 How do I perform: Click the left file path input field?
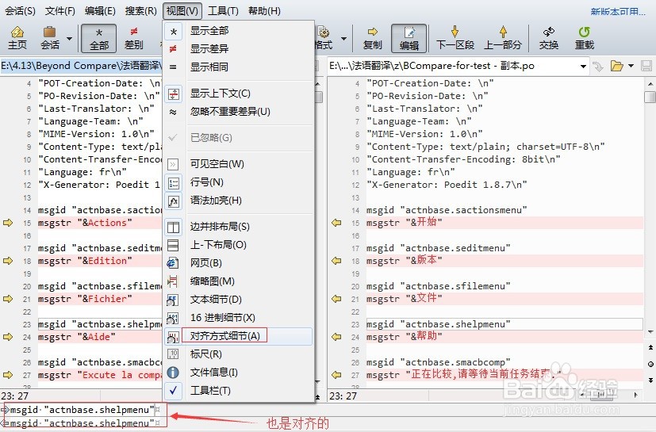pos(81,66)
